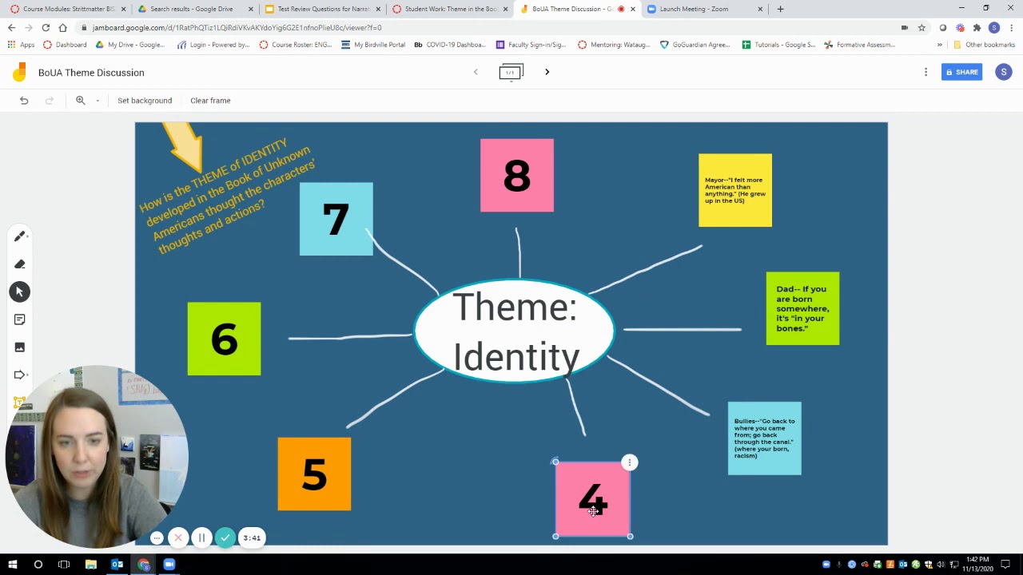Image resolution: width=1023 pixels, height=575 pixels.
Task: Switch to Student Work Theme tab
Action: tap(446, 9)
